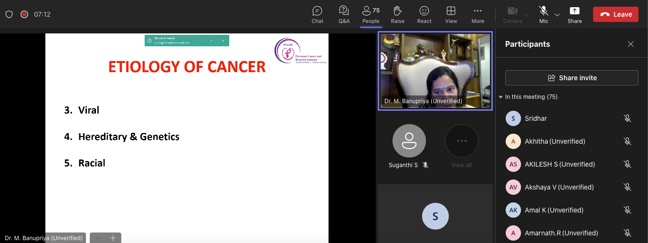Raise your hand in the meeting
Screen dimensions: 648x243
[397, 14]
